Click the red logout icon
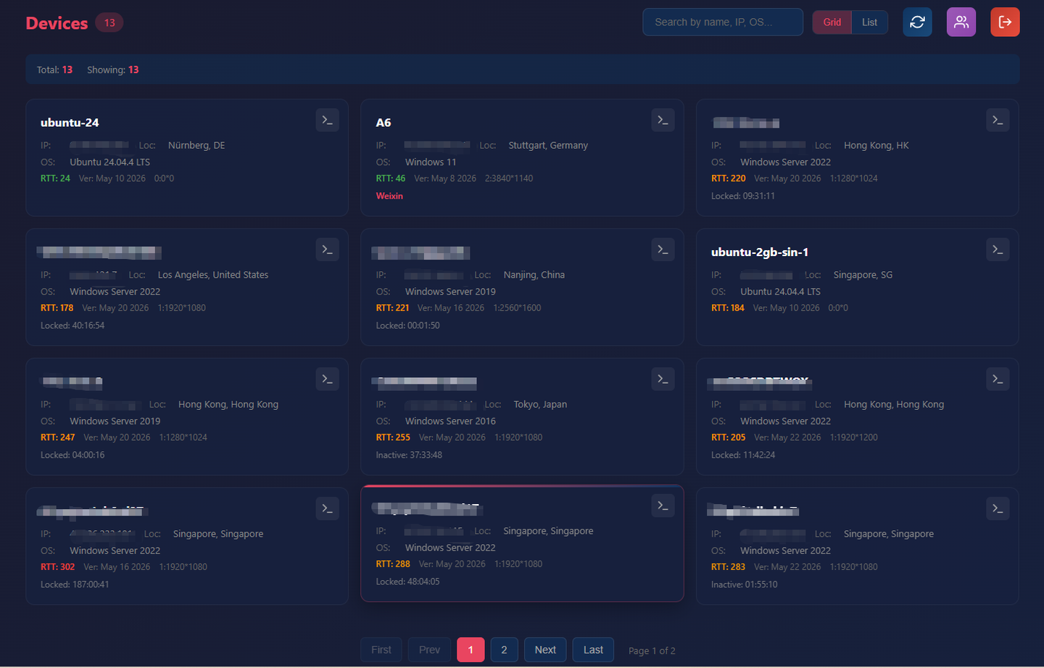 tap(1005, 22)
